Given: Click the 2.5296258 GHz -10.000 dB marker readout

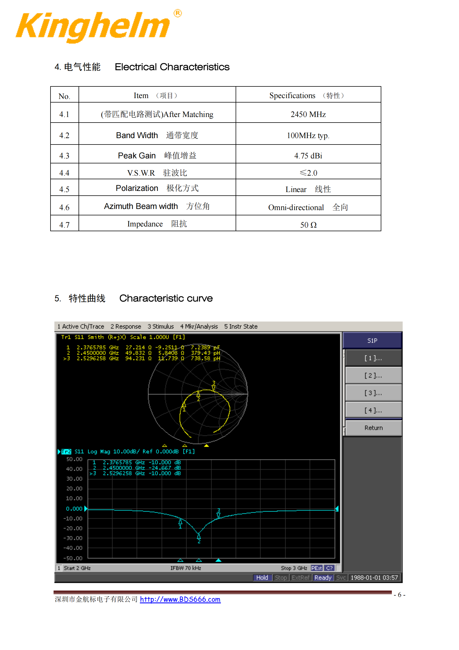Looking at the screenshot, I should point(135,473).
